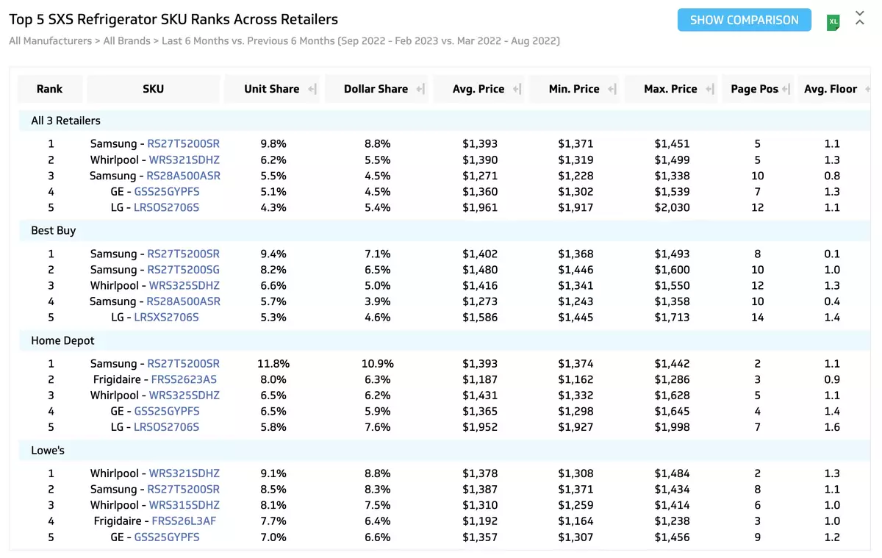Click the $1,192 average price cell
882x558 pixels.
[x=480, y=521]
